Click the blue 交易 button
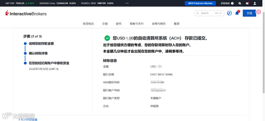 (x=249, y=13)
